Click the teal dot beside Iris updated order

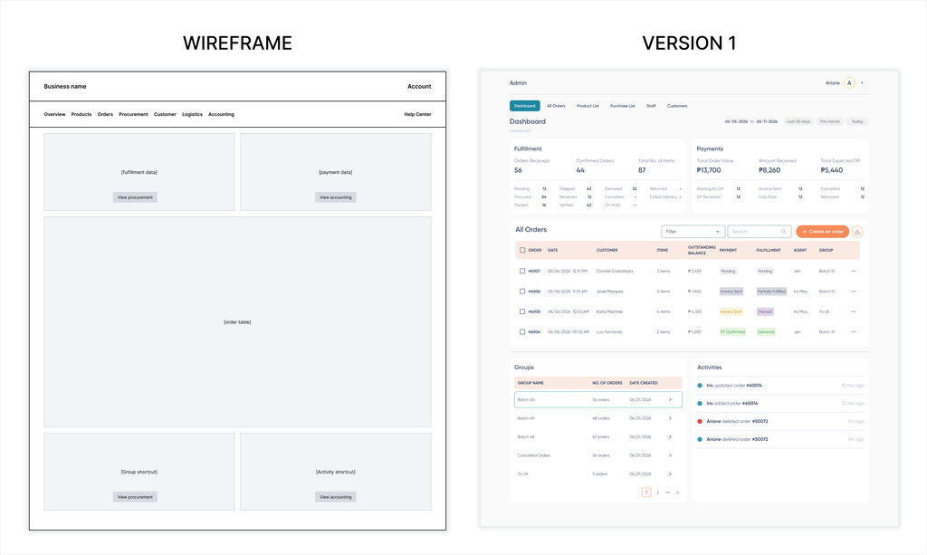(x=700, y=386)
